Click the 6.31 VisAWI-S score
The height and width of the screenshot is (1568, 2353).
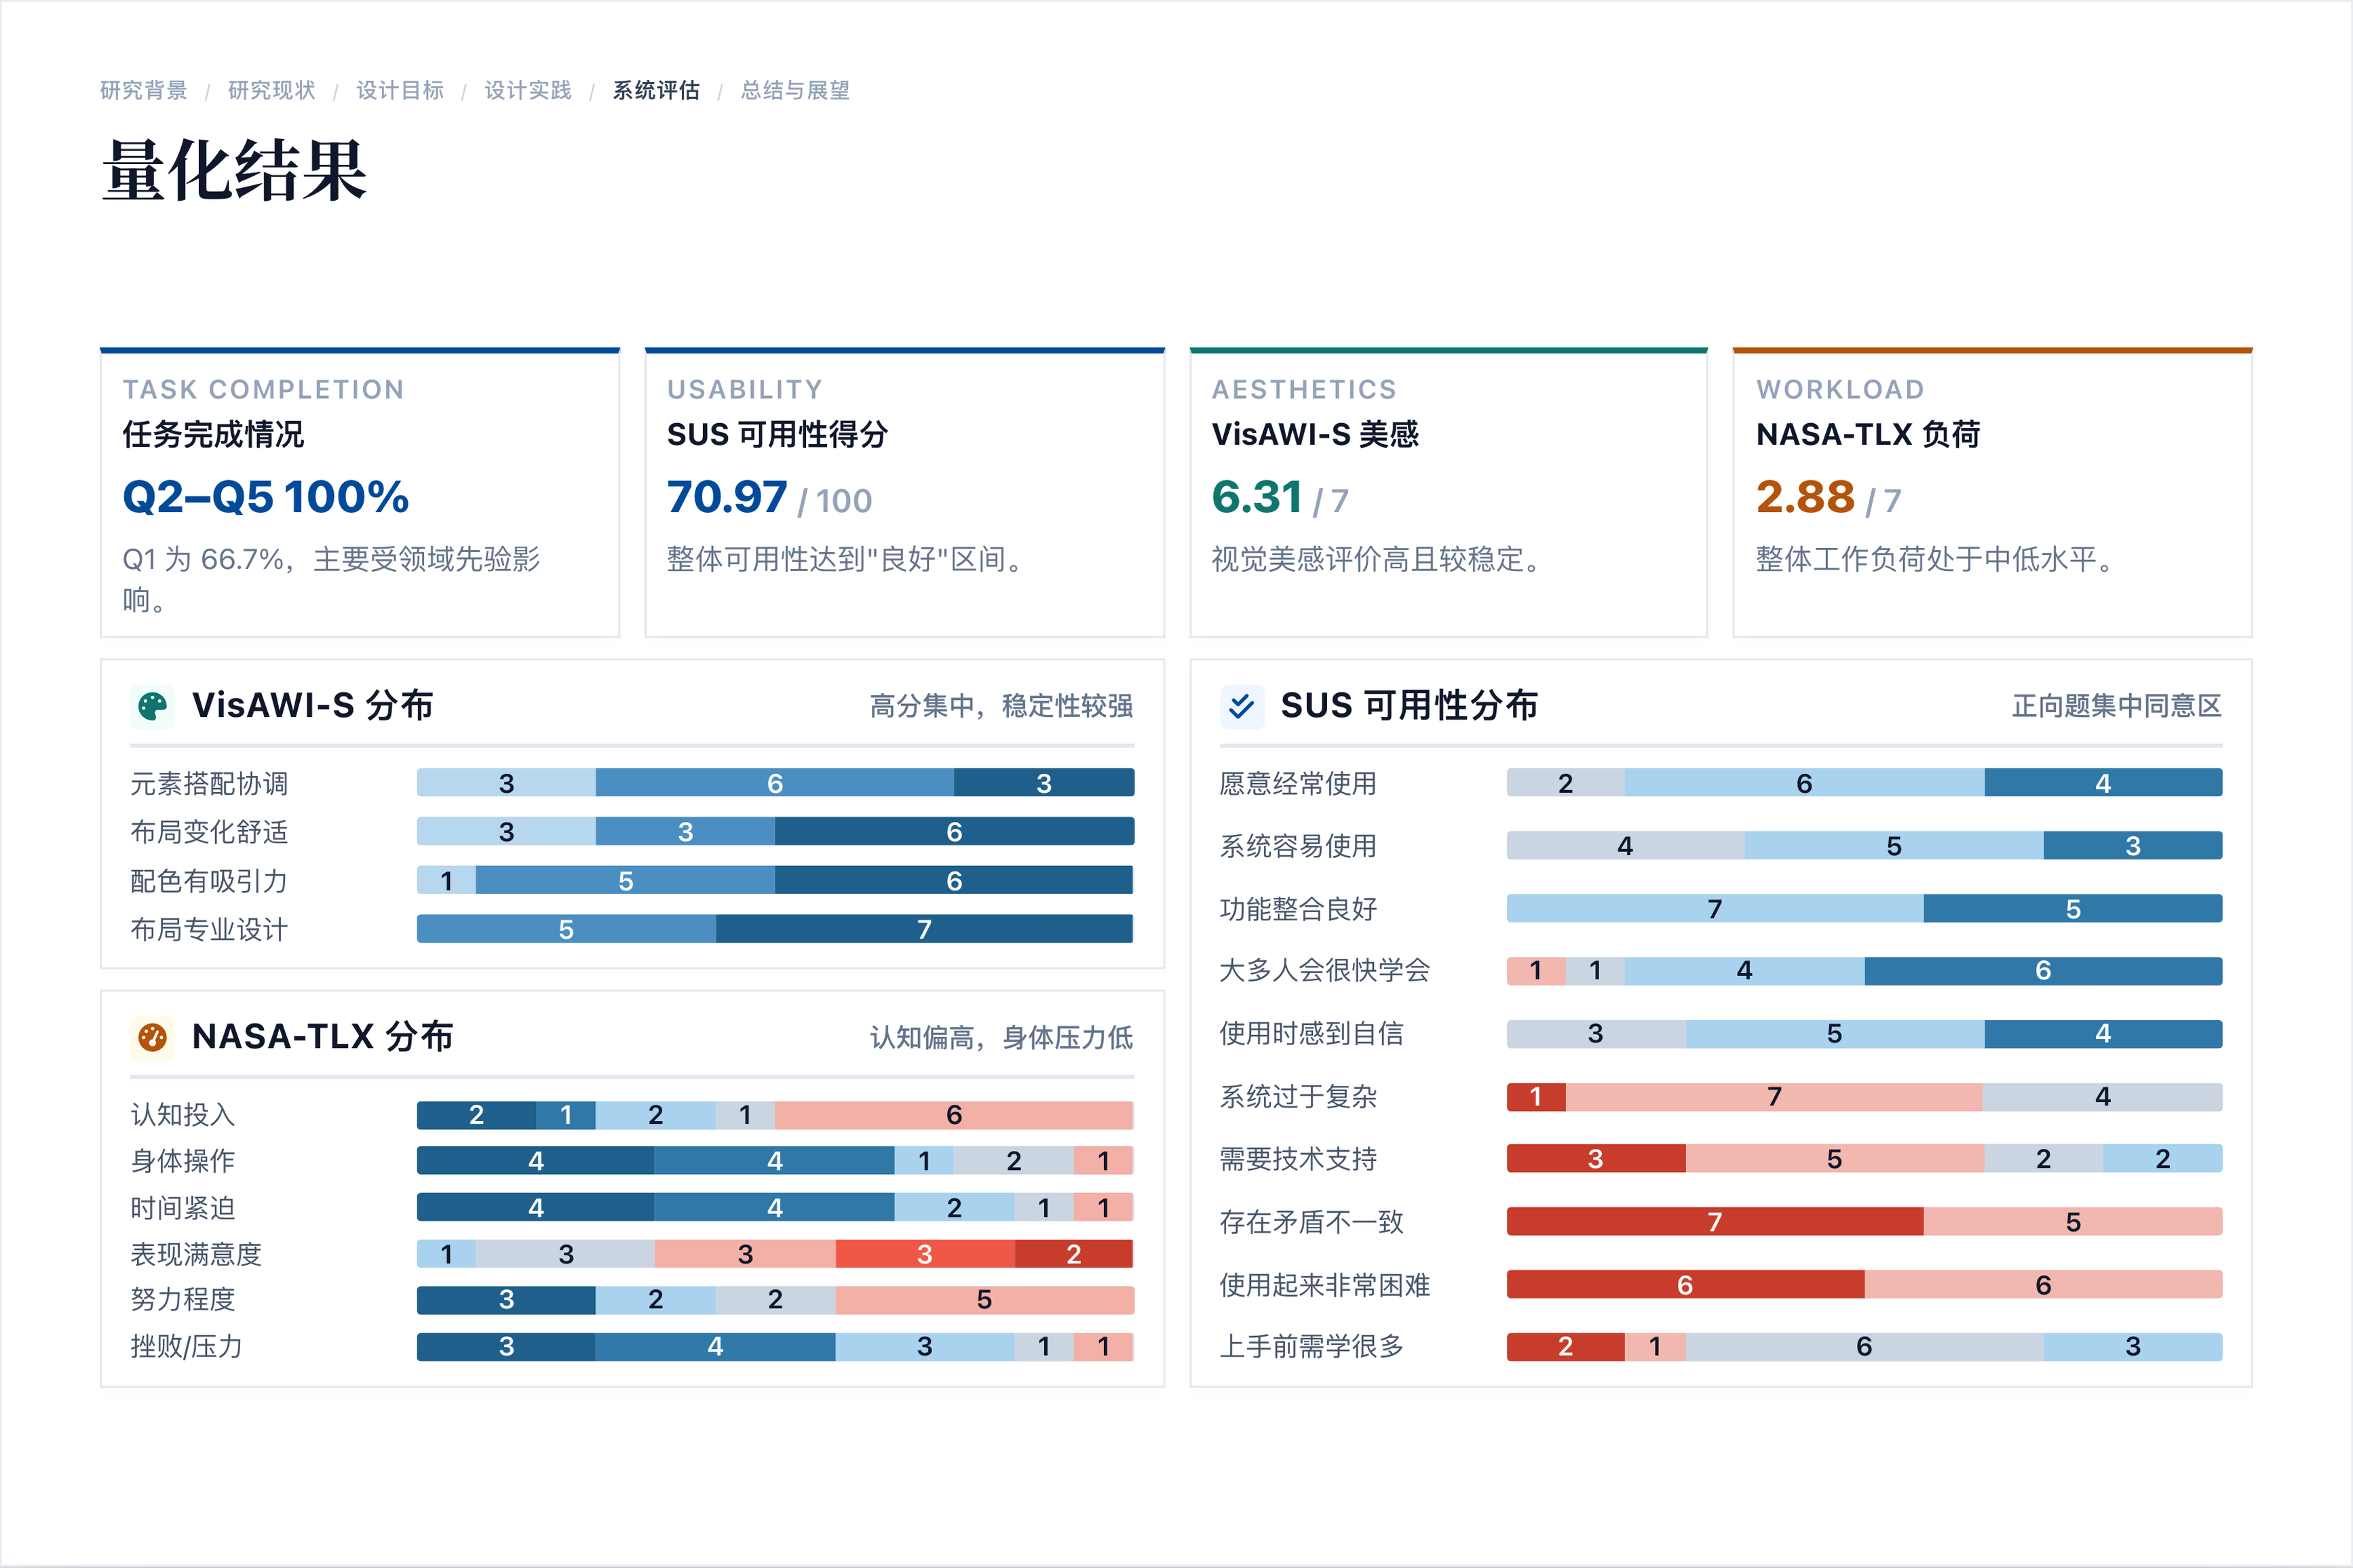[1257, 497]
